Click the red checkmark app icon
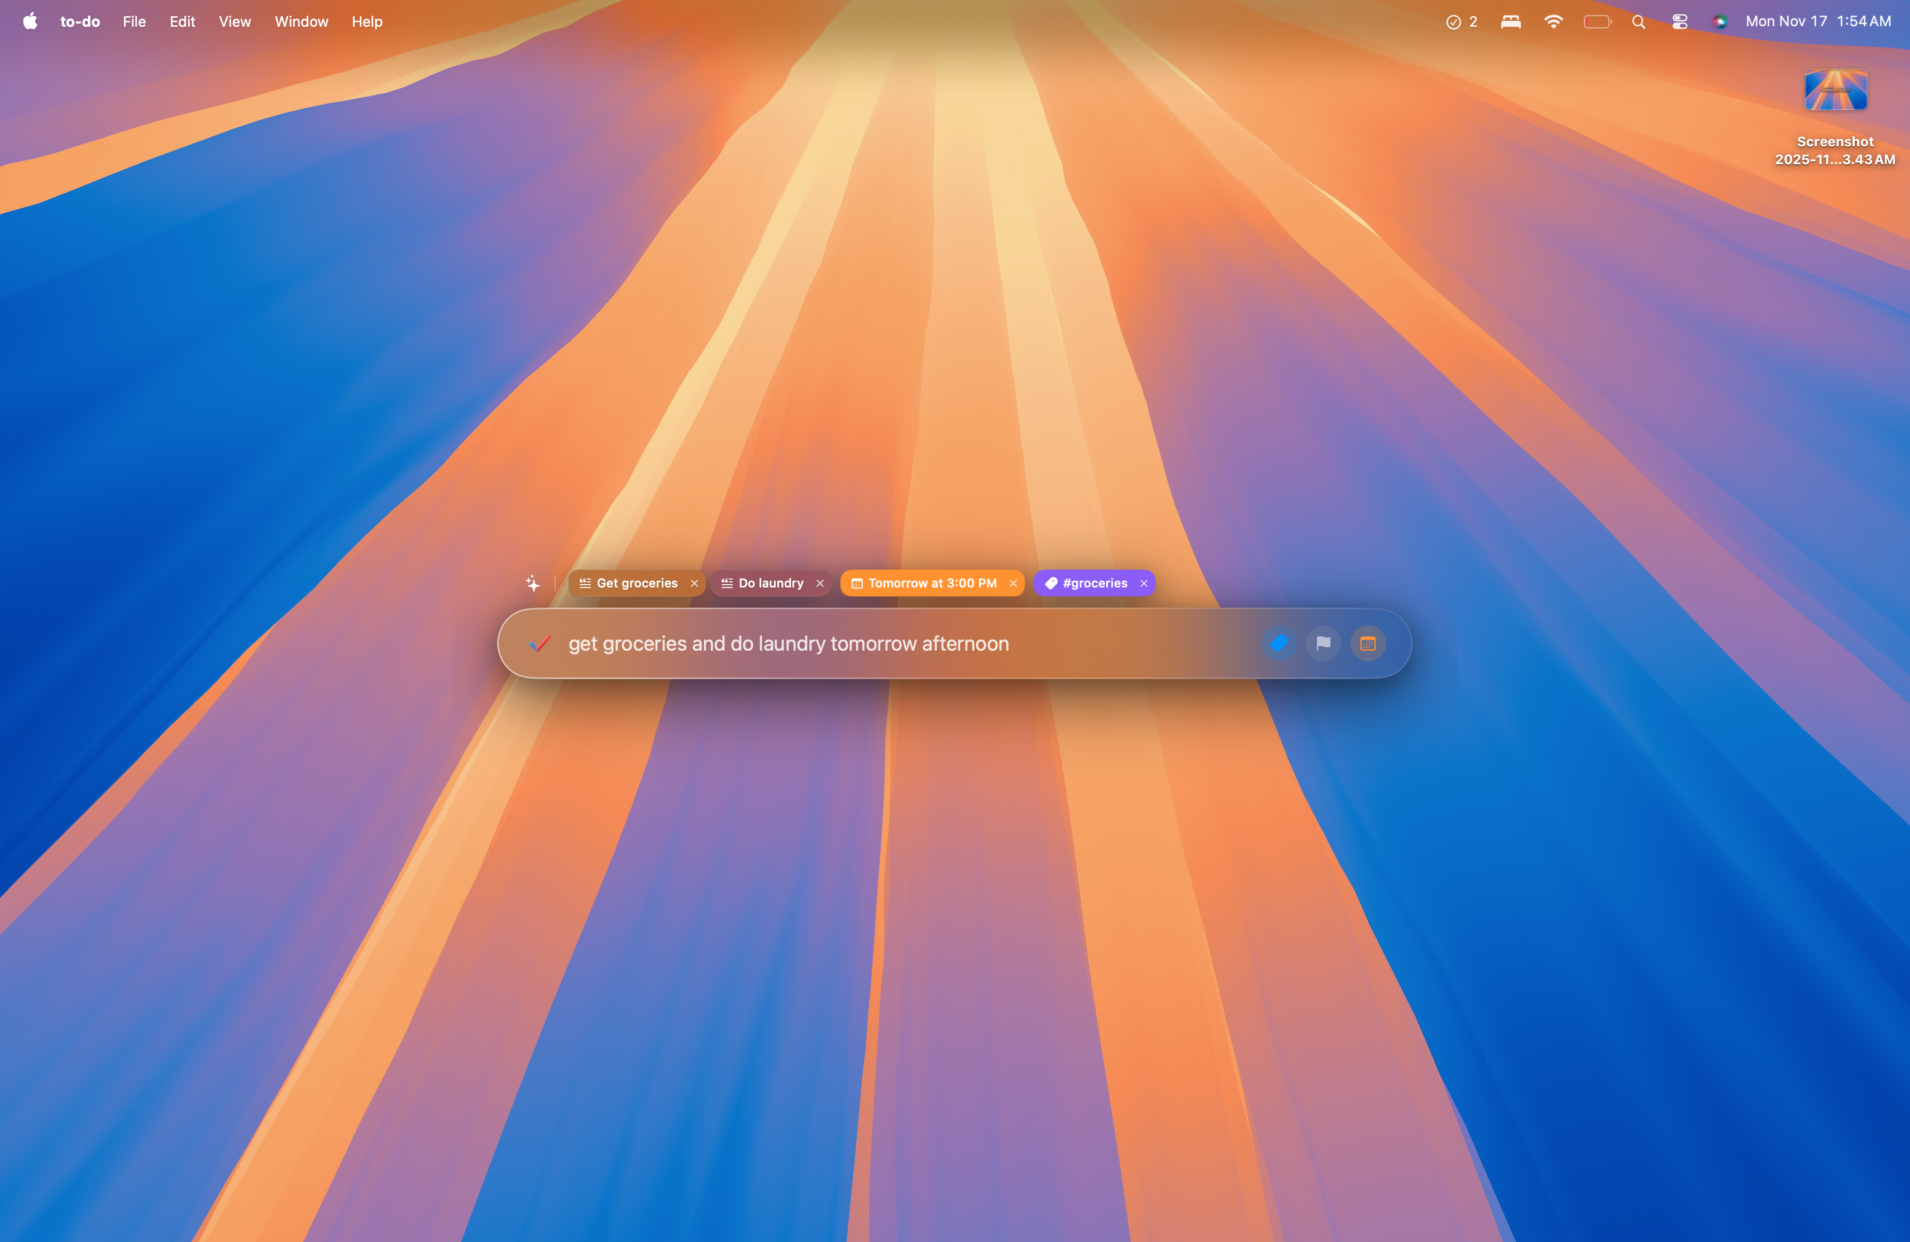This screenshot has width=1910, height=1242. click(539, 643)
